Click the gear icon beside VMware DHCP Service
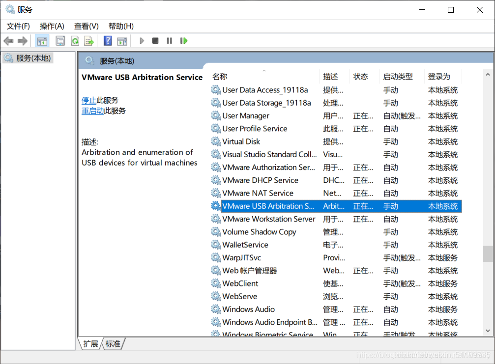The width and height of the screenshot is (495, 364). [x=216, y=180]
